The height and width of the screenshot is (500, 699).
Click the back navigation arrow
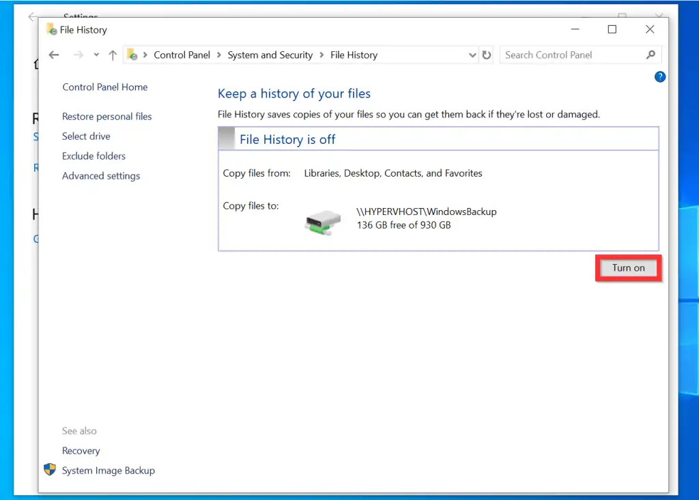coord(55,55)
